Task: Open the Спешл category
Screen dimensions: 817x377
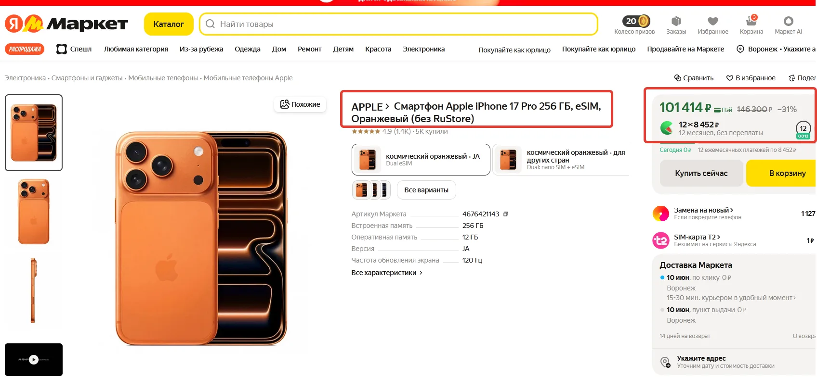Action: [x=74, y=49]
